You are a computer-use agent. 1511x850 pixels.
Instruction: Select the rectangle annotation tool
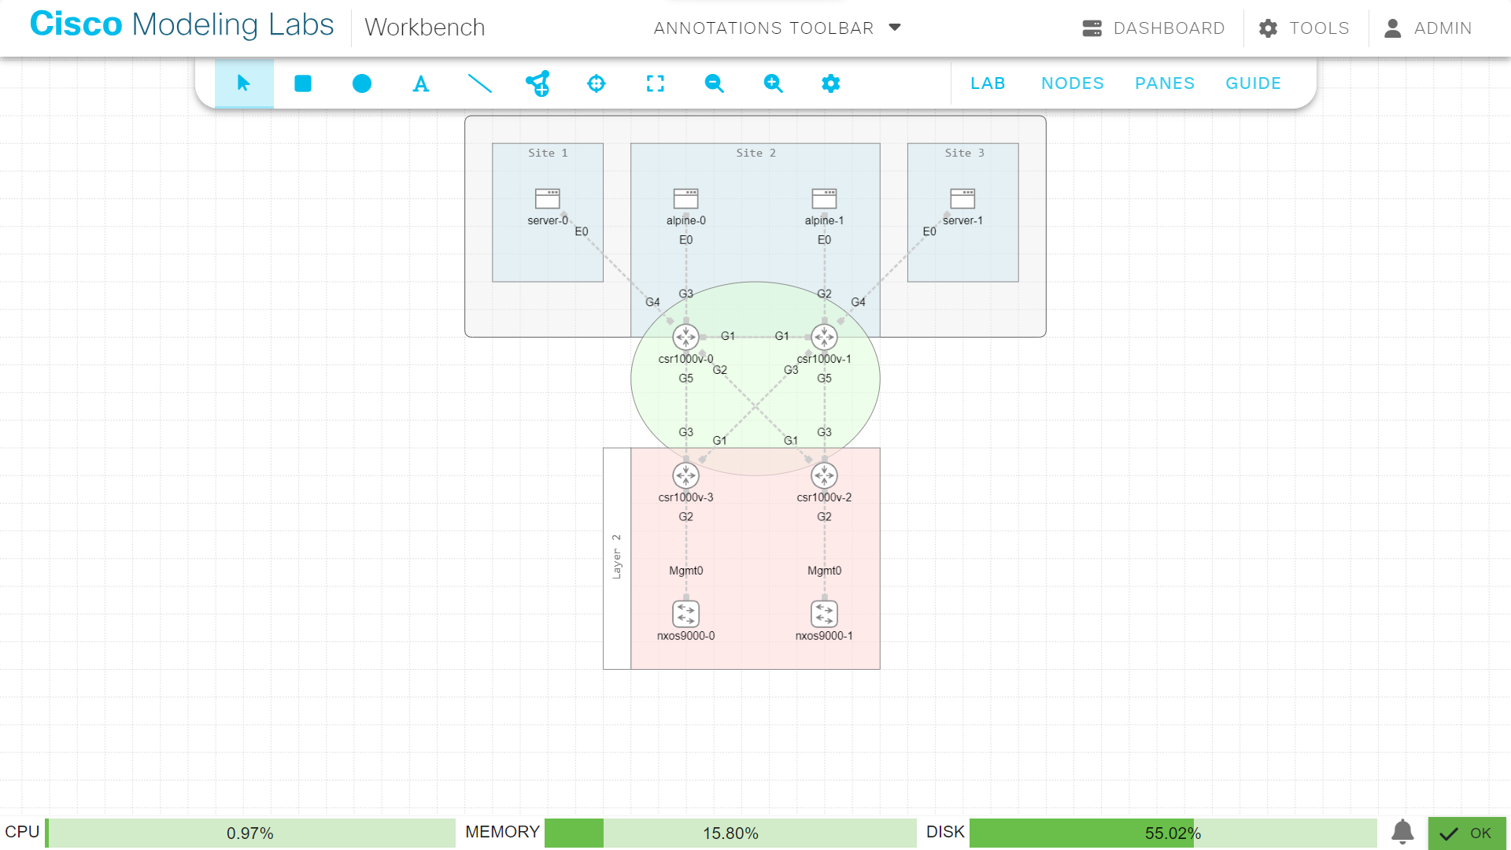point(302,83)
